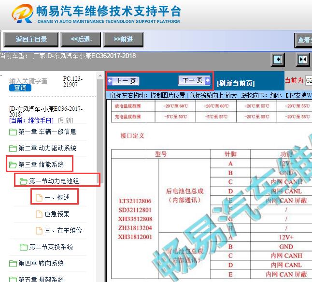Click the 接口定义 heading text
The image size is (312, 282).
(132, 136)
